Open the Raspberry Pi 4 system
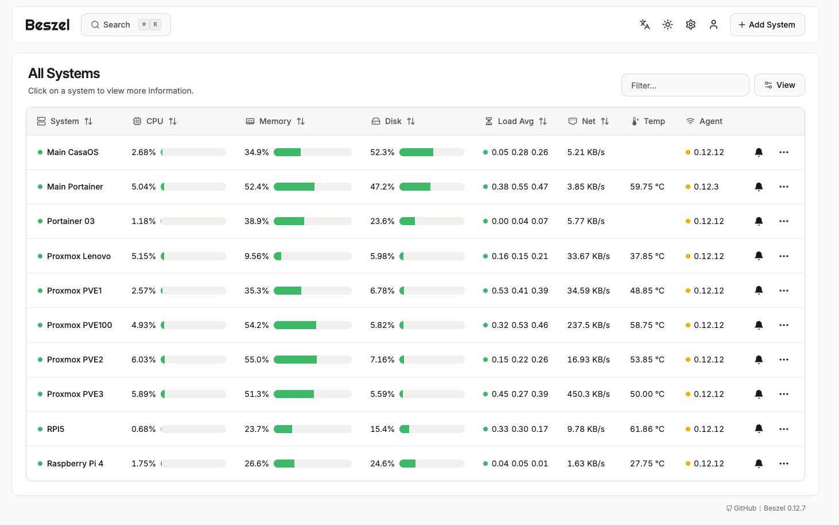 click(x=75, y=464)
